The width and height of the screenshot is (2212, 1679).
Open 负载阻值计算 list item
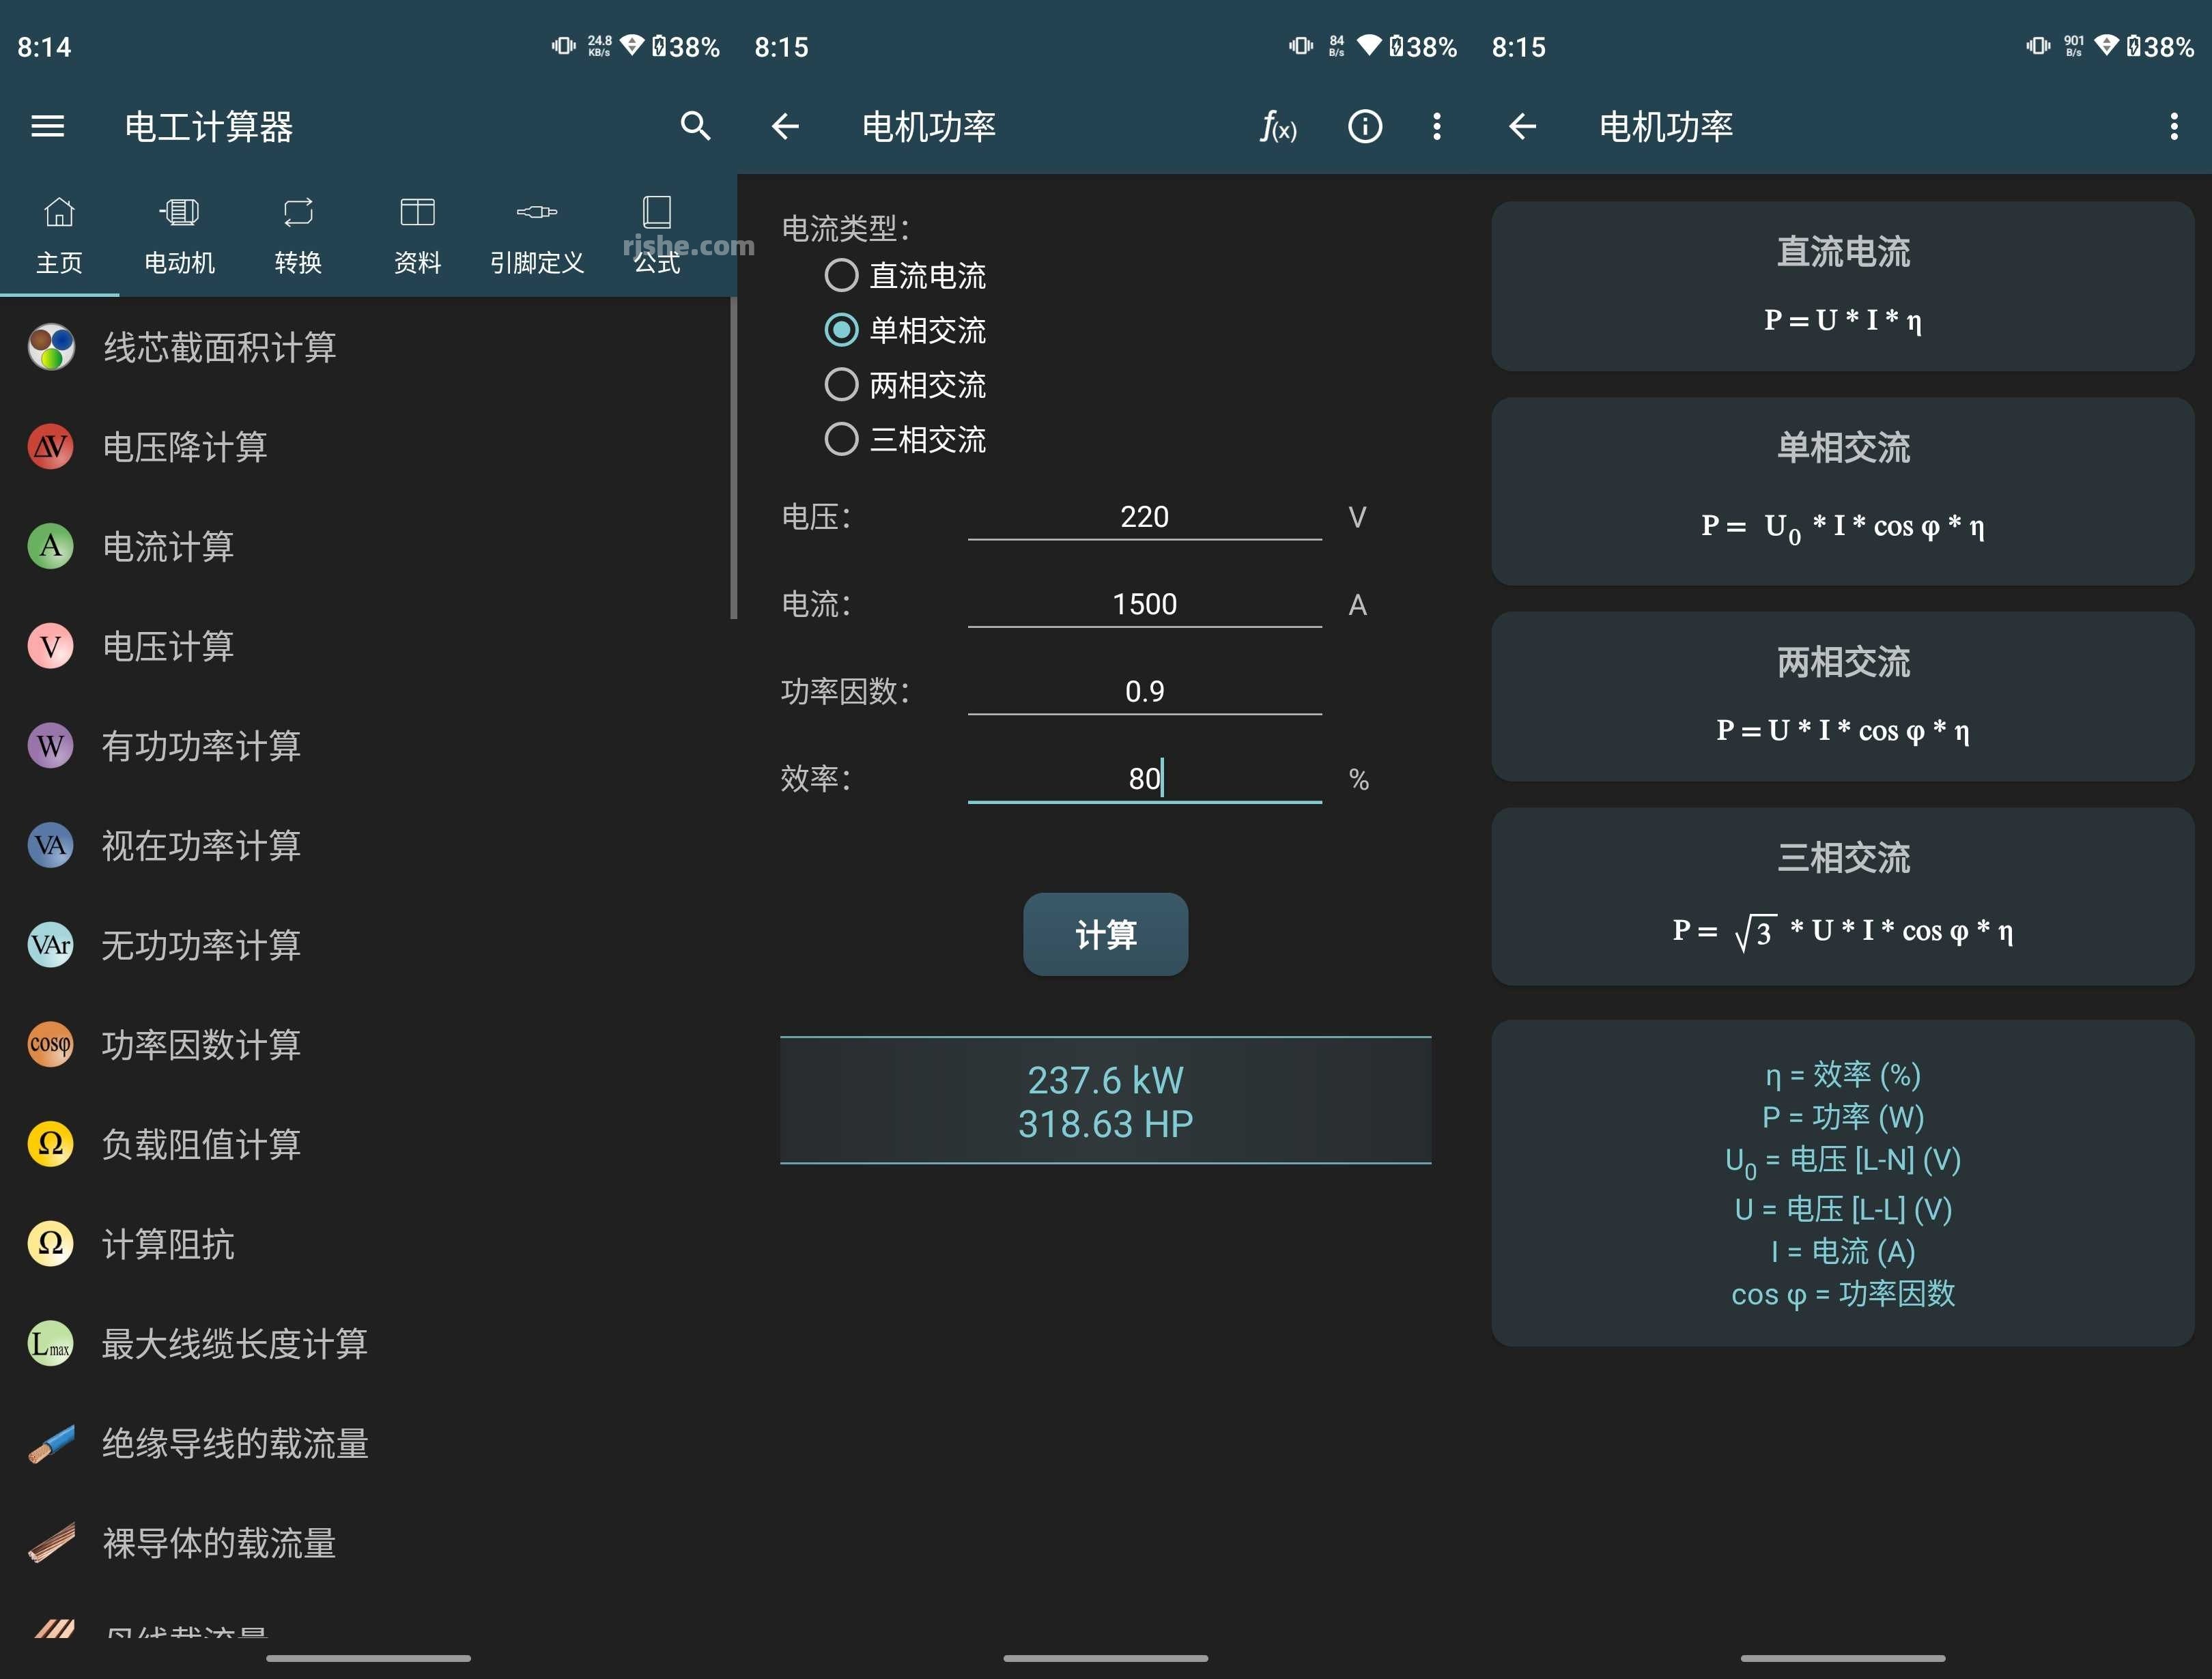click(365, 1144)
